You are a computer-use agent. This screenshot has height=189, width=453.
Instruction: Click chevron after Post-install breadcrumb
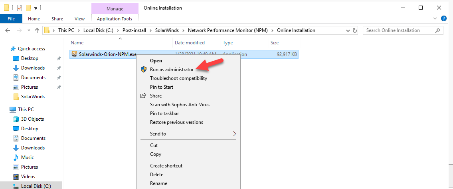(150, 30)
